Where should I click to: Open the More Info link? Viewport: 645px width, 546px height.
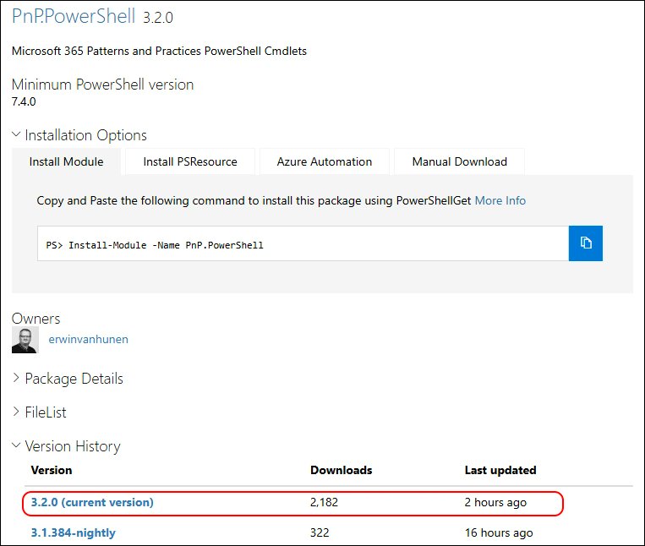[500, 200]
